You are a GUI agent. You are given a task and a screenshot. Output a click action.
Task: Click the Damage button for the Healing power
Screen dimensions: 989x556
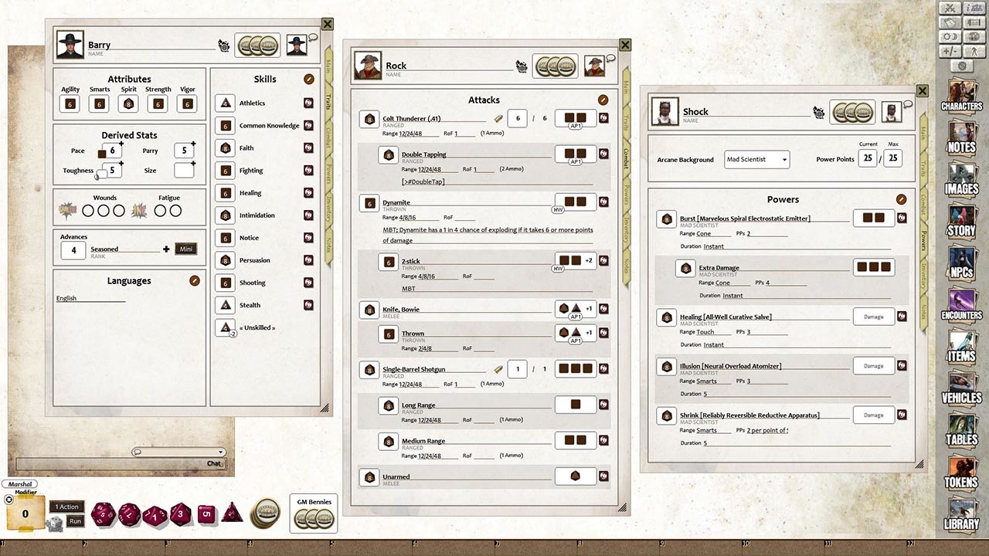[x=873, y=316]
